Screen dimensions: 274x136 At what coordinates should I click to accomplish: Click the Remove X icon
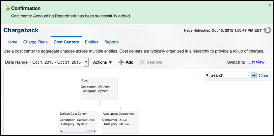[x=142, y=62]
